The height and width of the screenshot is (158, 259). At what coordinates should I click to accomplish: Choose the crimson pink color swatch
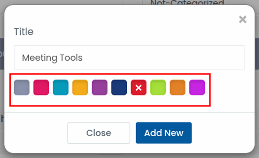pos(41,88)
